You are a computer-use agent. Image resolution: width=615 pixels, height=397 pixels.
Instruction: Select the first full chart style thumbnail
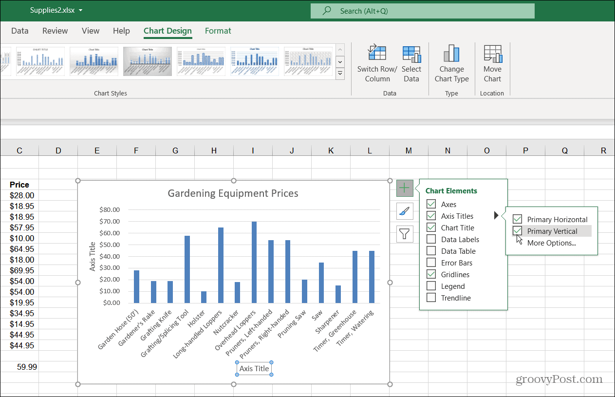[40, 61]
